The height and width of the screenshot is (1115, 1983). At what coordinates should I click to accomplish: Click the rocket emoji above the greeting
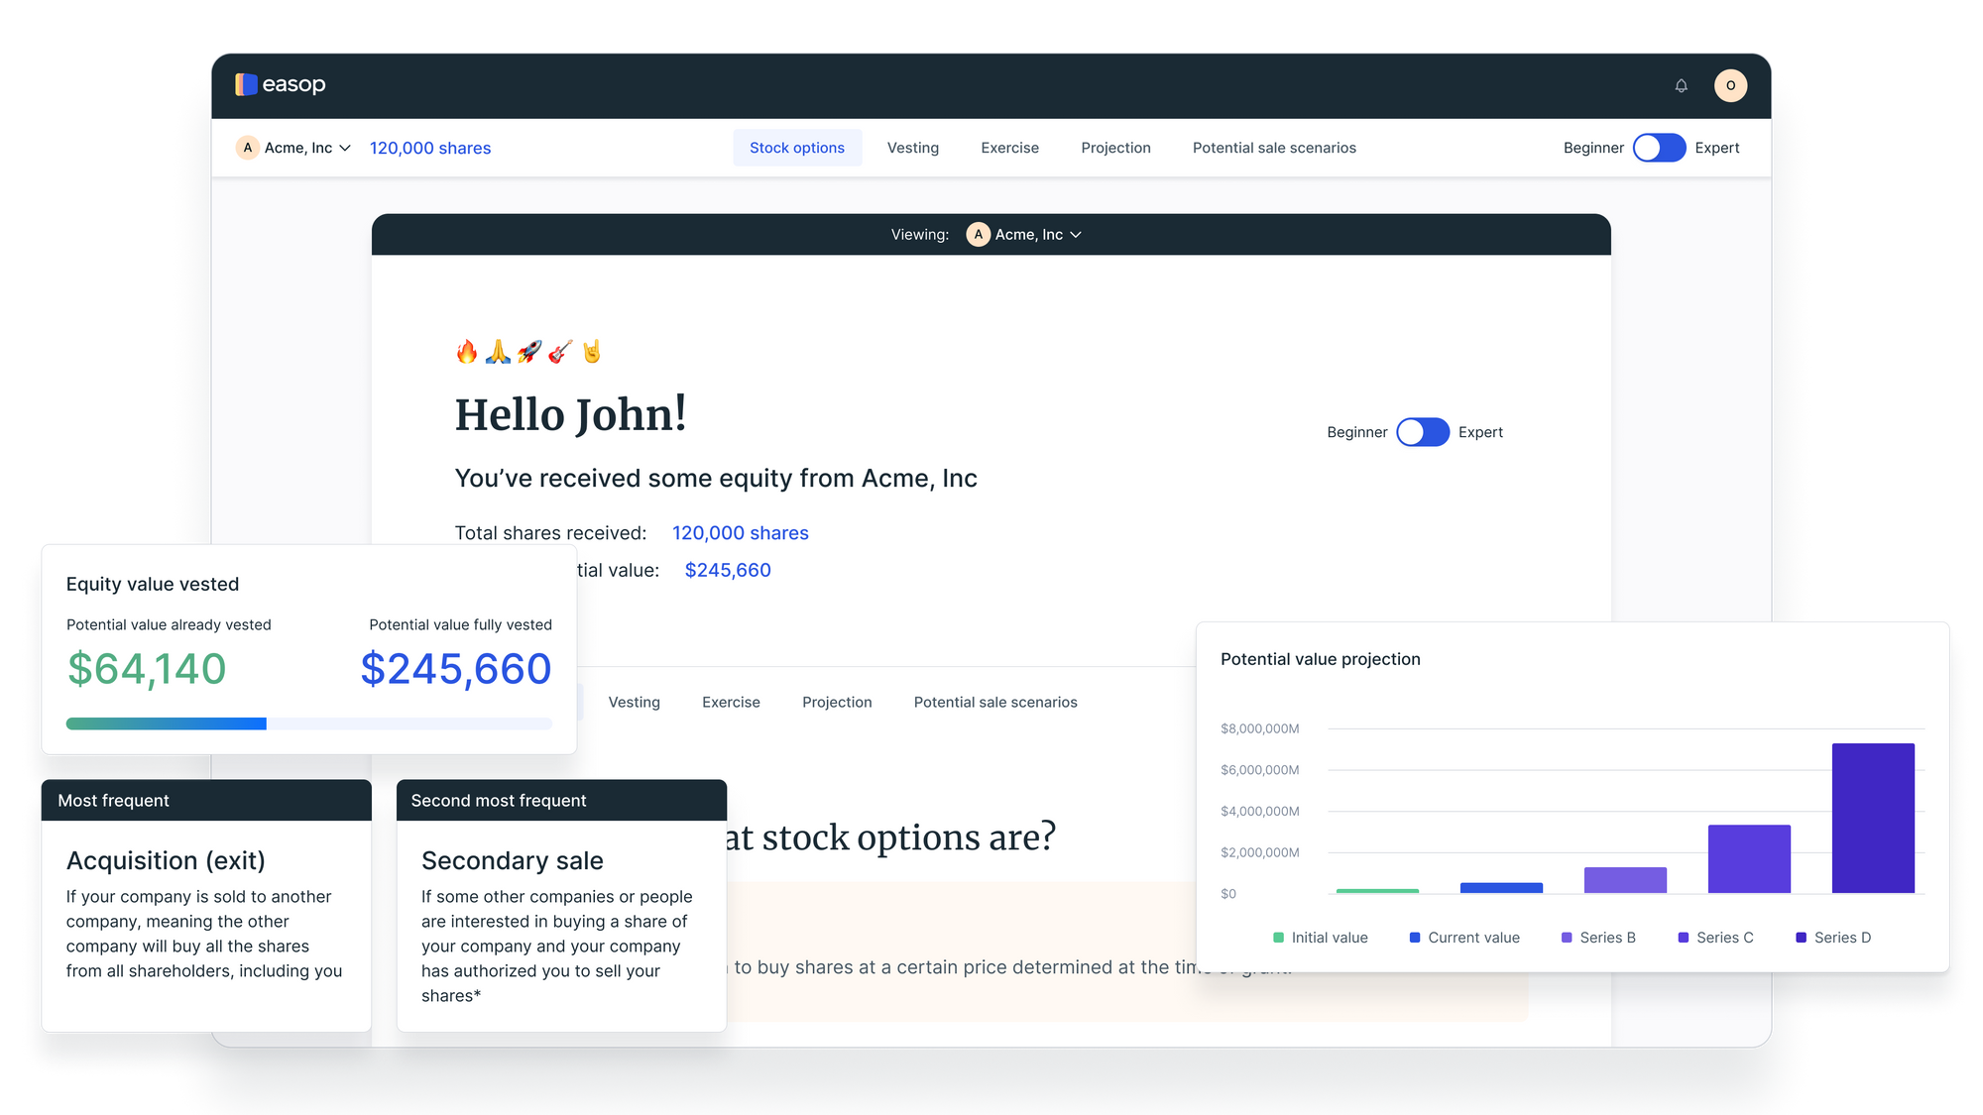click(x=529, y=352)
